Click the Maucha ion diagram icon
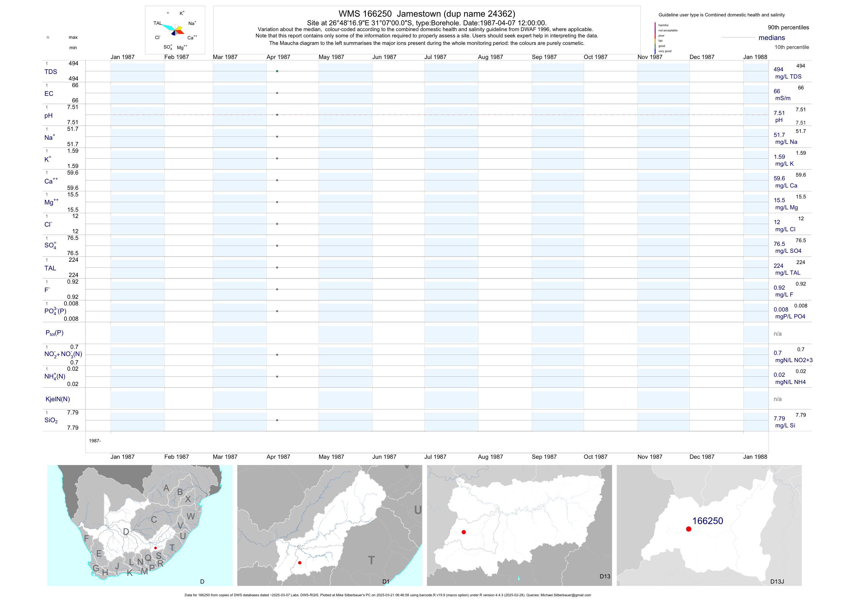The height and width of the screenshot is (604, 854). (175, 30)
